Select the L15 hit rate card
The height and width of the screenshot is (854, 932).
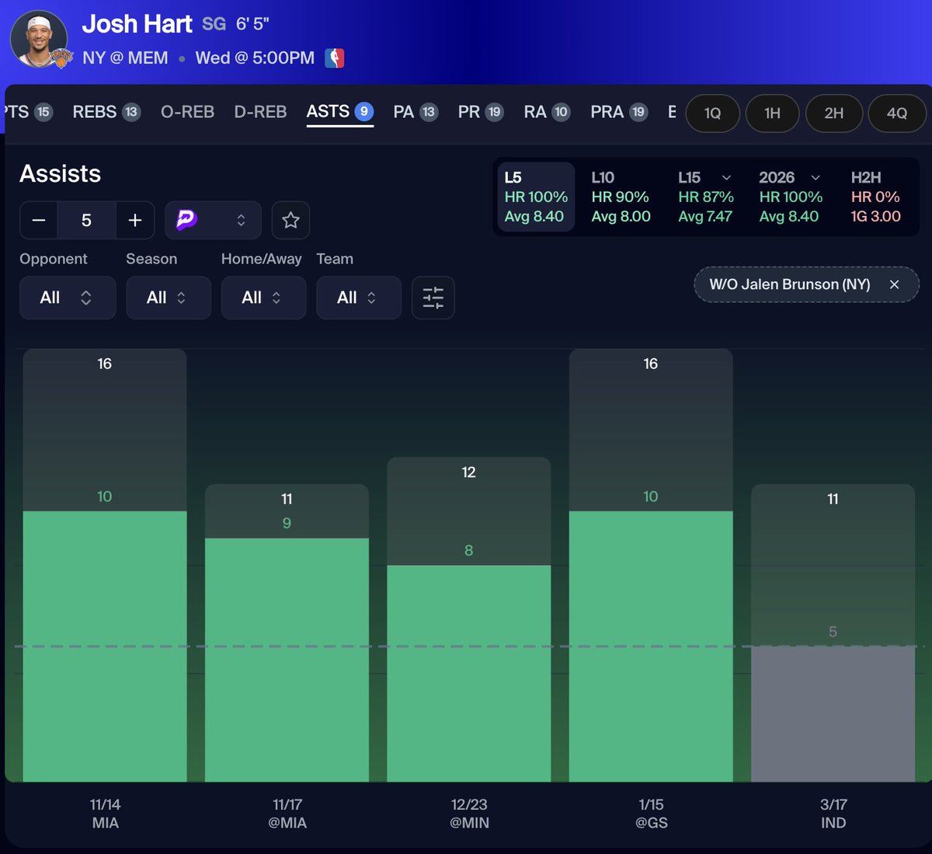[x=705, y=197]
